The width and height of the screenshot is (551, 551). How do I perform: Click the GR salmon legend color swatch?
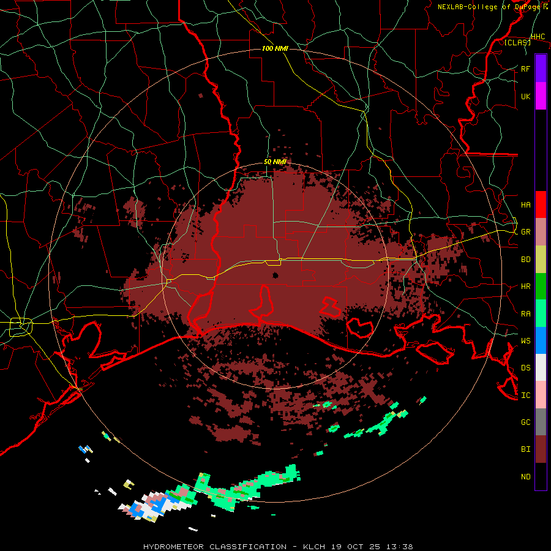pos(541,232)
